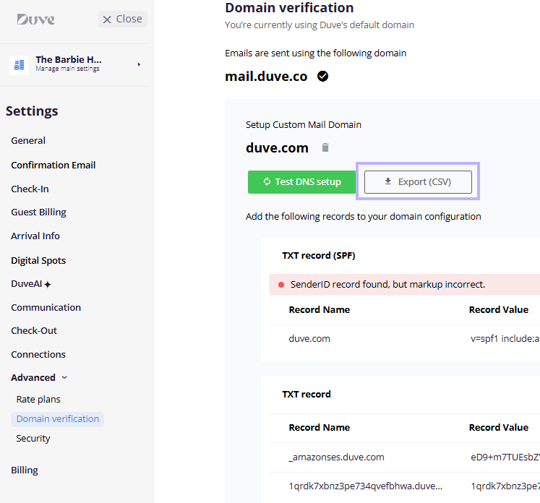Screen dimensions: 540x503
Task: Open Connections settings
Action: point(38,354)
